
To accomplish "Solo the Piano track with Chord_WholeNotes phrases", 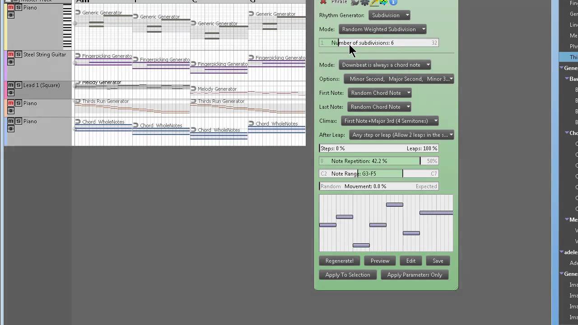I will (18, 121).
